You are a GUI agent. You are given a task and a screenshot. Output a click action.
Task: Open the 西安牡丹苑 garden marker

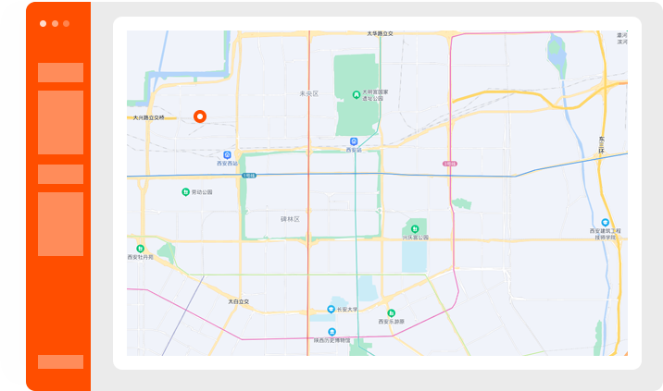(140, 249)
